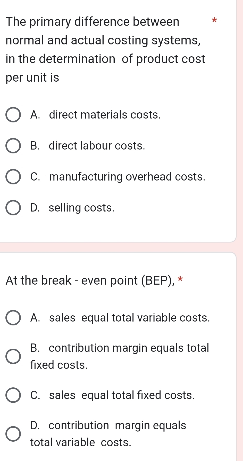Select radio for contribution margin equals total variable costs
Image resolution: width=243 pixels, height=461 pixels.
[13, 434]
